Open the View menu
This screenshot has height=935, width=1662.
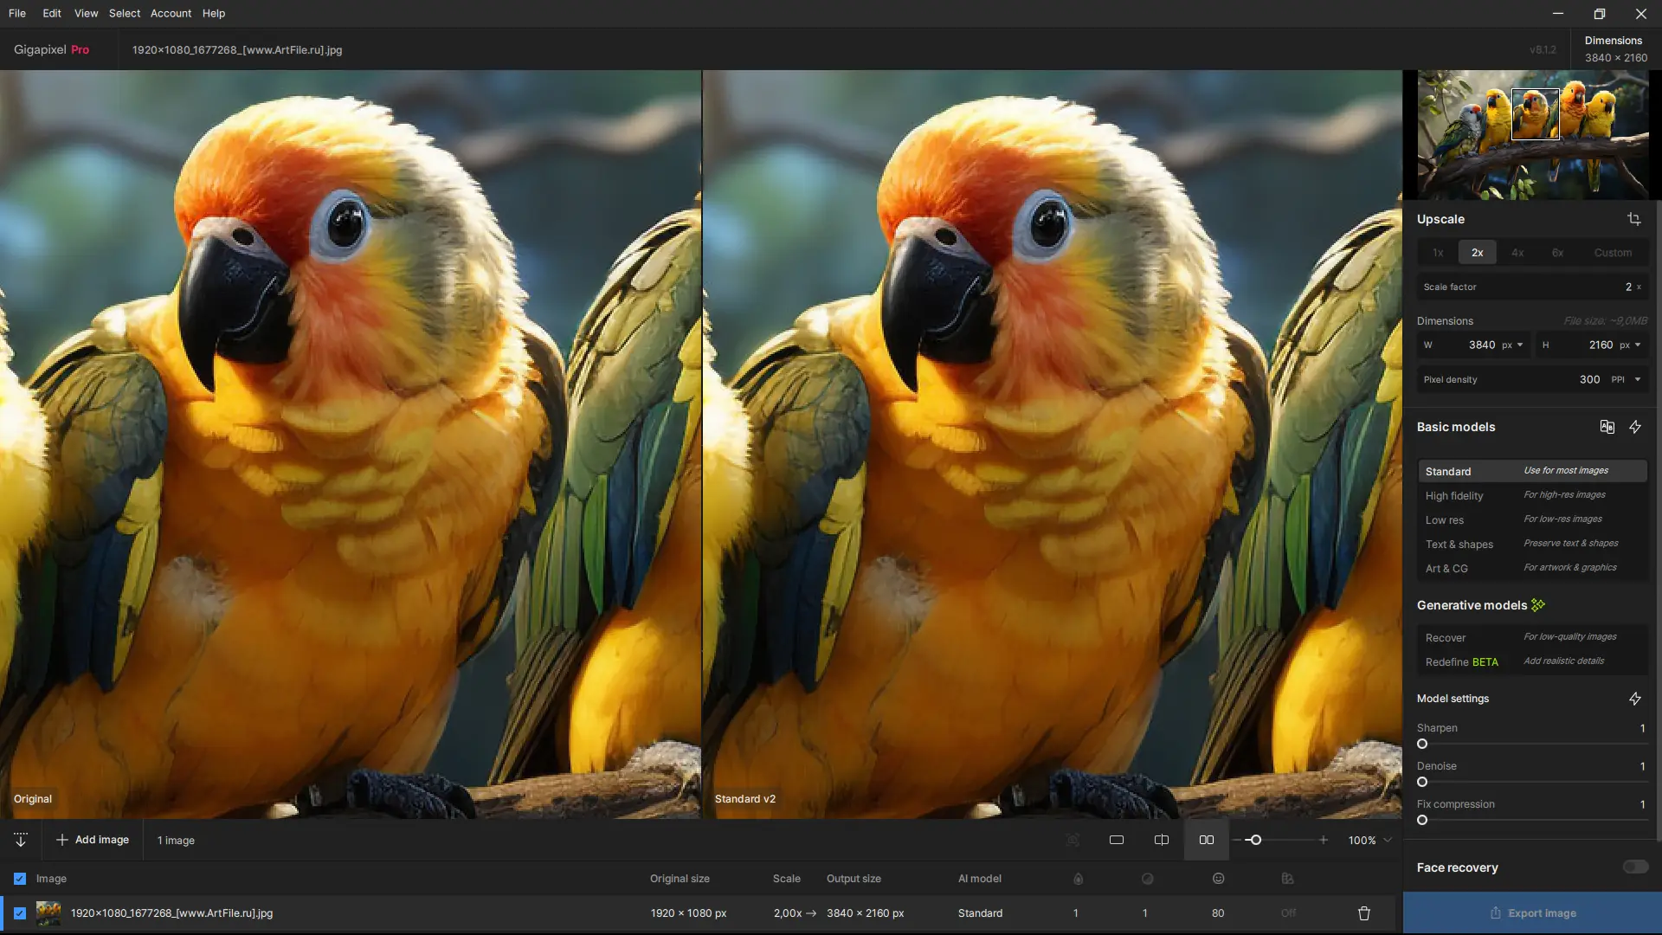[86, 13]
